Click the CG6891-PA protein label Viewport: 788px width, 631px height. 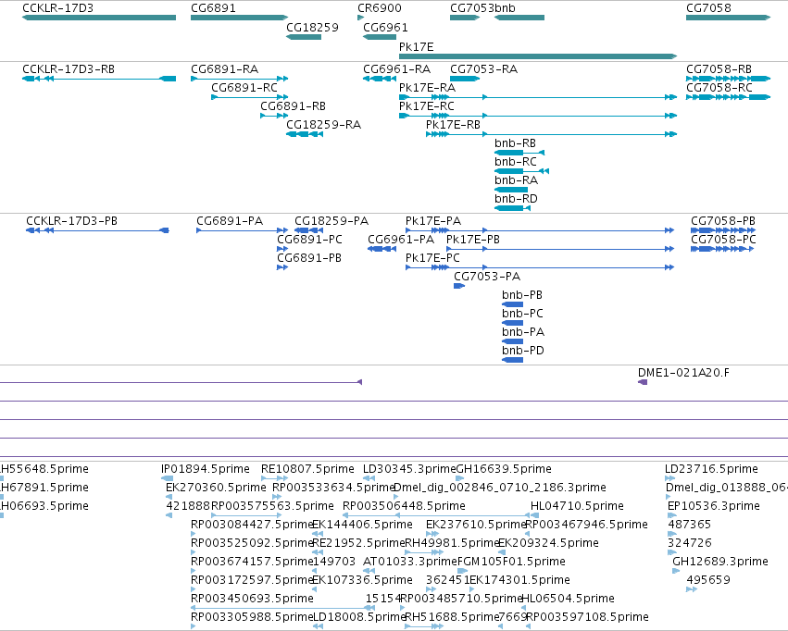(230, 221)
